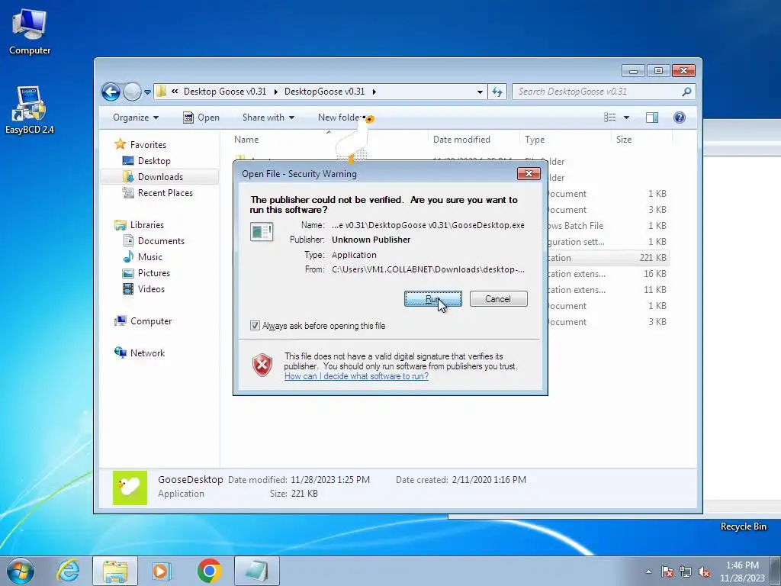
Task: Open EasyBCD 2.4 desktop shortcut
Action: [30, 110]
